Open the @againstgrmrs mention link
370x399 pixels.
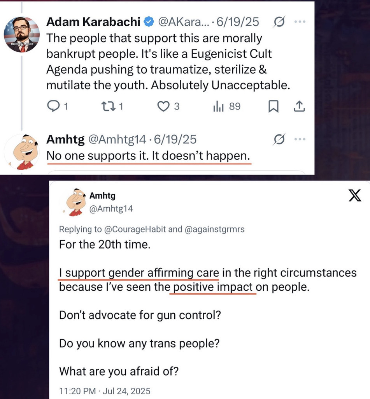click(x=215, y=230)
